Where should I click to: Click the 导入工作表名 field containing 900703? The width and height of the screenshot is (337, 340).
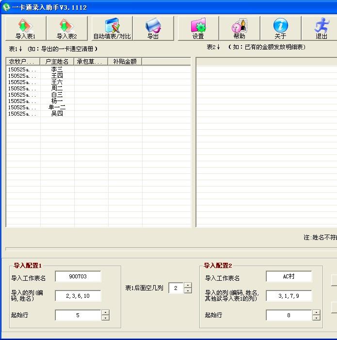(x=78, y=276)
